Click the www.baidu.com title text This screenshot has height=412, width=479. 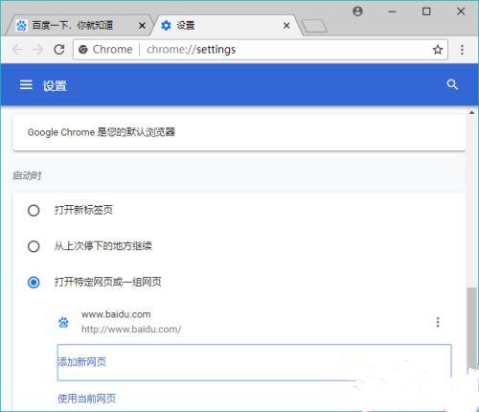pos(116,314)
